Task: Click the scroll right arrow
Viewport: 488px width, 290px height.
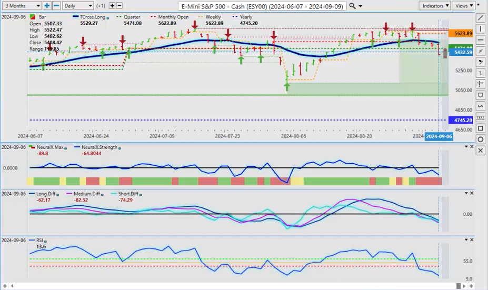Action: 464,286
